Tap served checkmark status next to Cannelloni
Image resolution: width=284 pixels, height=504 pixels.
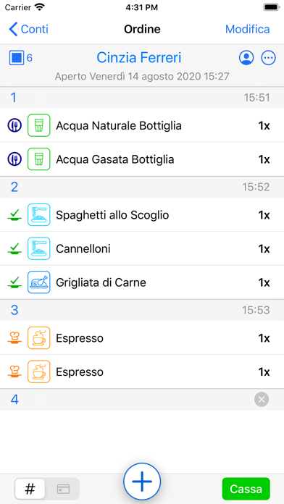pos(14,248)
